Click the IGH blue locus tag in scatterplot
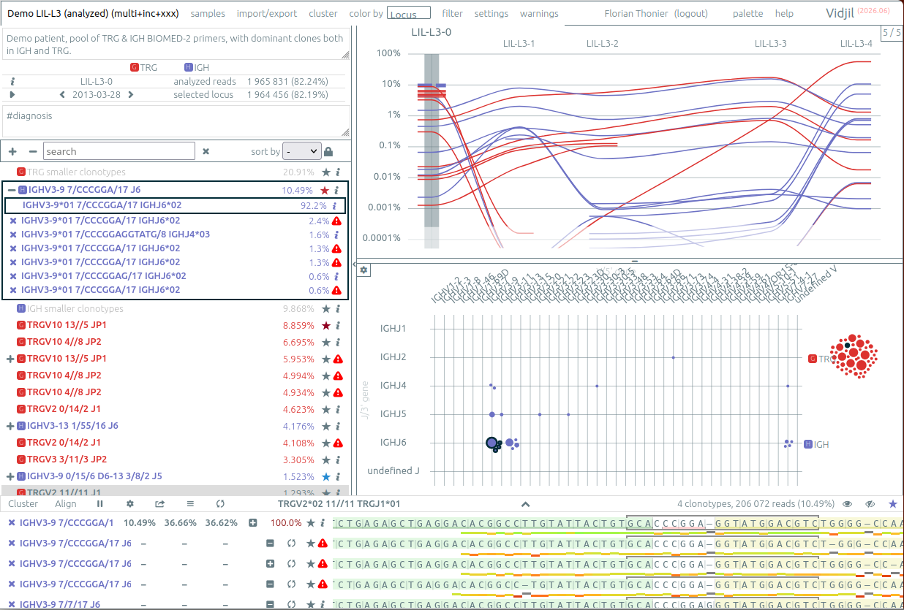The width and height of the screenshot is (904, 610). pos(808,444)
